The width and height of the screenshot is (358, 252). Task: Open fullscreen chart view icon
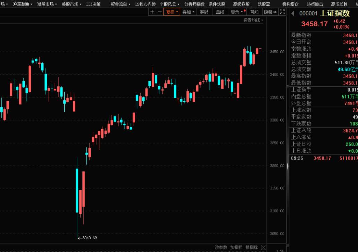click(282, 12)
